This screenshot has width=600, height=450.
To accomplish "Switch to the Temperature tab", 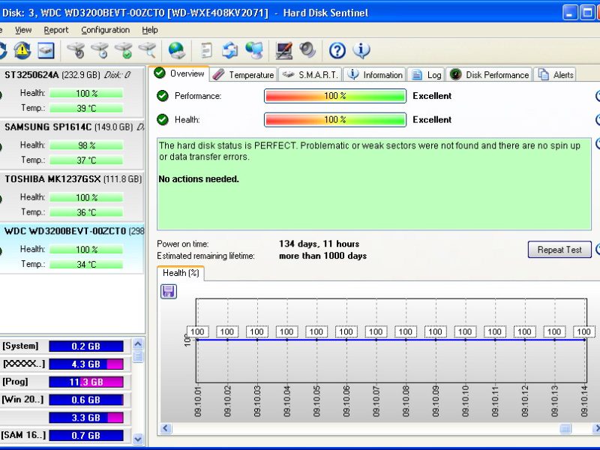I will pos(243,74).
